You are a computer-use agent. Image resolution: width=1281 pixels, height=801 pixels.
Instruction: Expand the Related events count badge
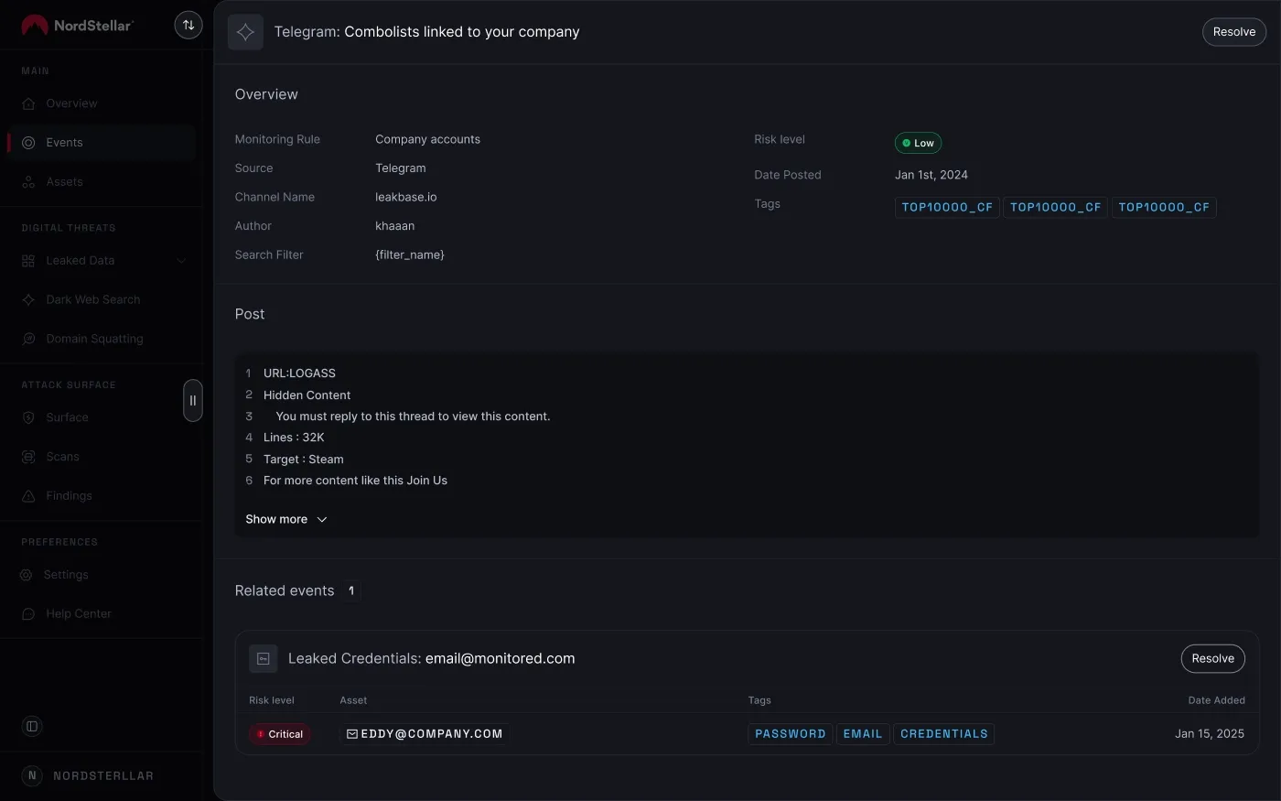pos(350,590)
